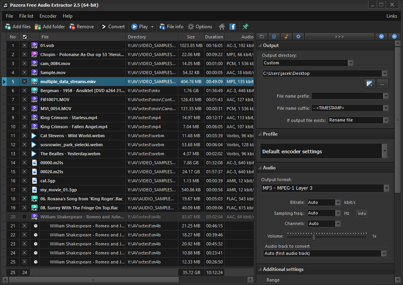This screenshot has height=285, width=403.
Task: Switch to the document panel tab icon
Action: point(274,36)
